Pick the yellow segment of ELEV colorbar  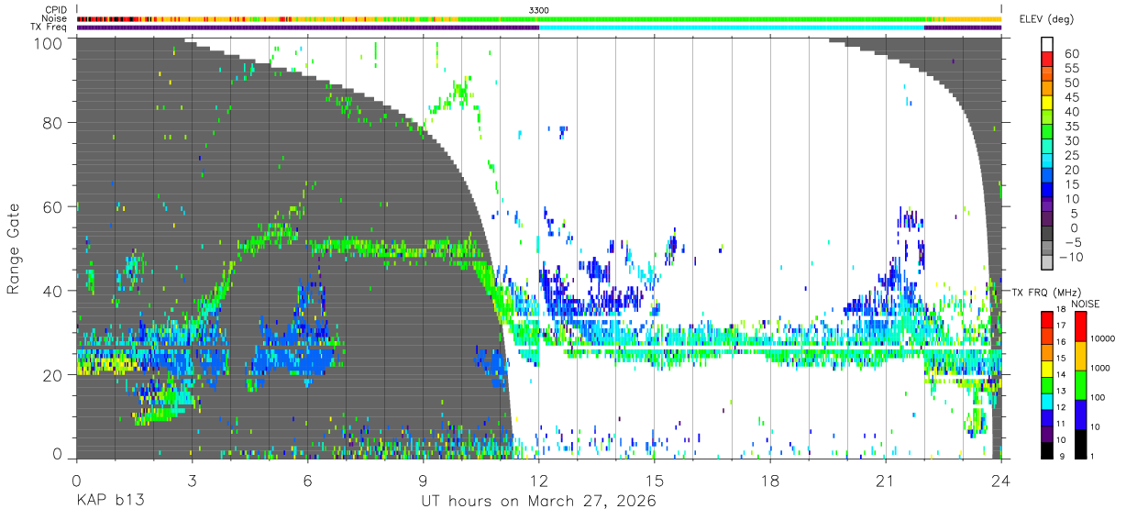[1047, 105]
